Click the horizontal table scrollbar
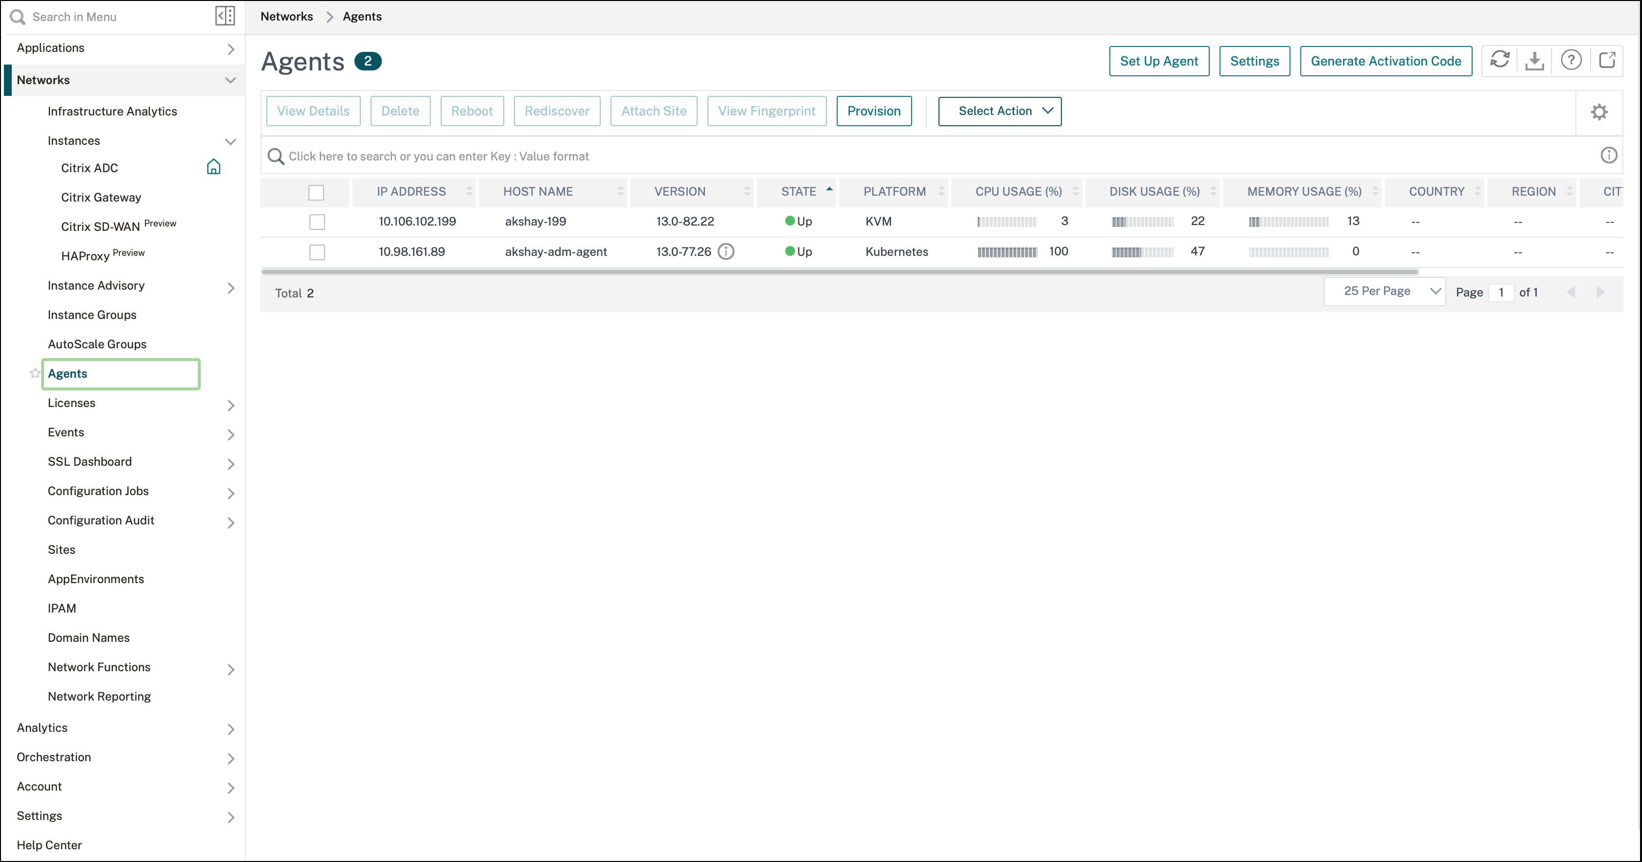This screenshot has height=862, width=1642. (840, 272)
